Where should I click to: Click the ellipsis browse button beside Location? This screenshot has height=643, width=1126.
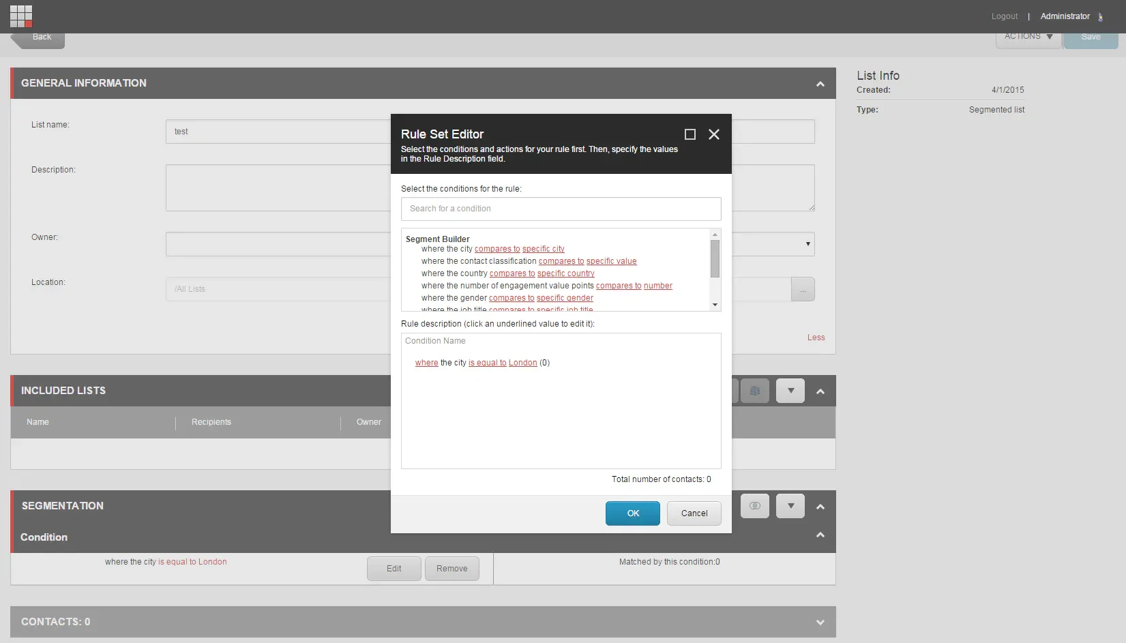(803, 289)
